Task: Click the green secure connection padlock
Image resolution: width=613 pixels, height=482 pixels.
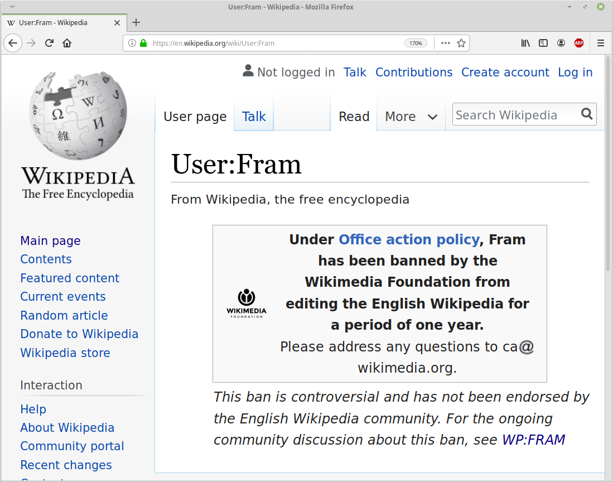Action: pyautogui.click(x=143, y=43)
